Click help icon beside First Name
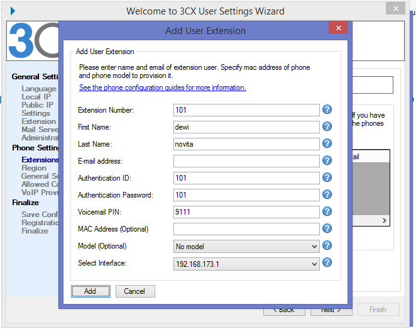The height and width of the screenshot is (331, 416). pyautogui.click(x=327, y=126)
